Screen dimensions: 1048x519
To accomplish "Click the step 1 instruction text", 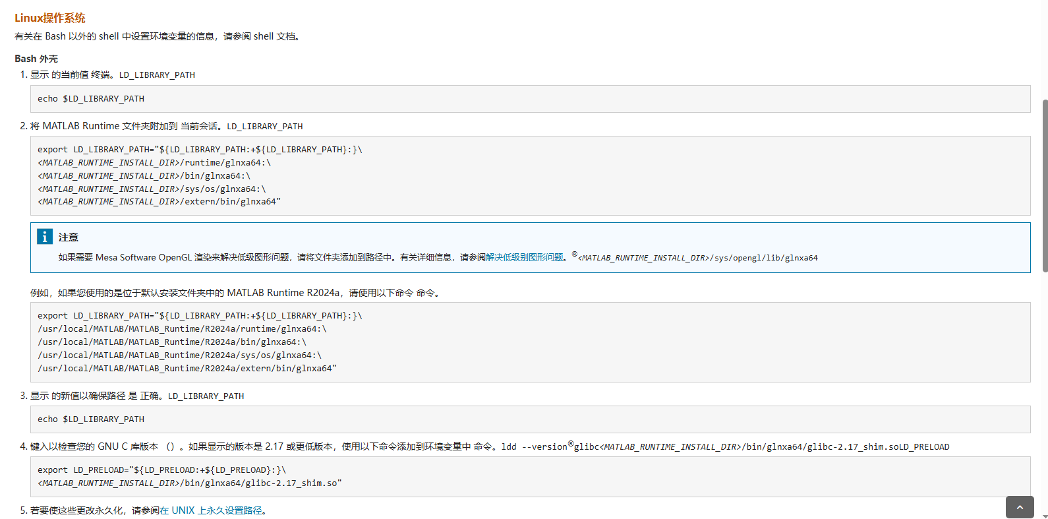I will coord(113,75).
